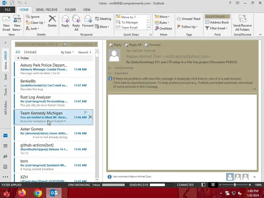Click the ribbon Reply button

pyautogui.click(x=65, y=21)
